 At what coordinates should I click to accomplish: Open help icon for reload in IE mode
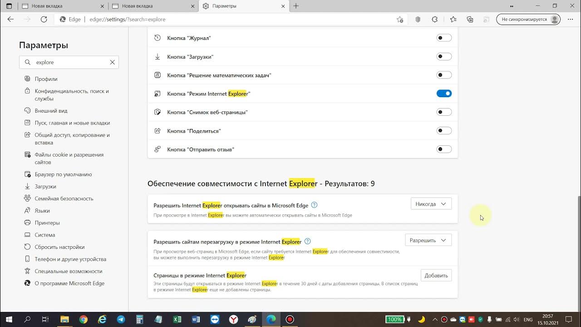point(308,241)
